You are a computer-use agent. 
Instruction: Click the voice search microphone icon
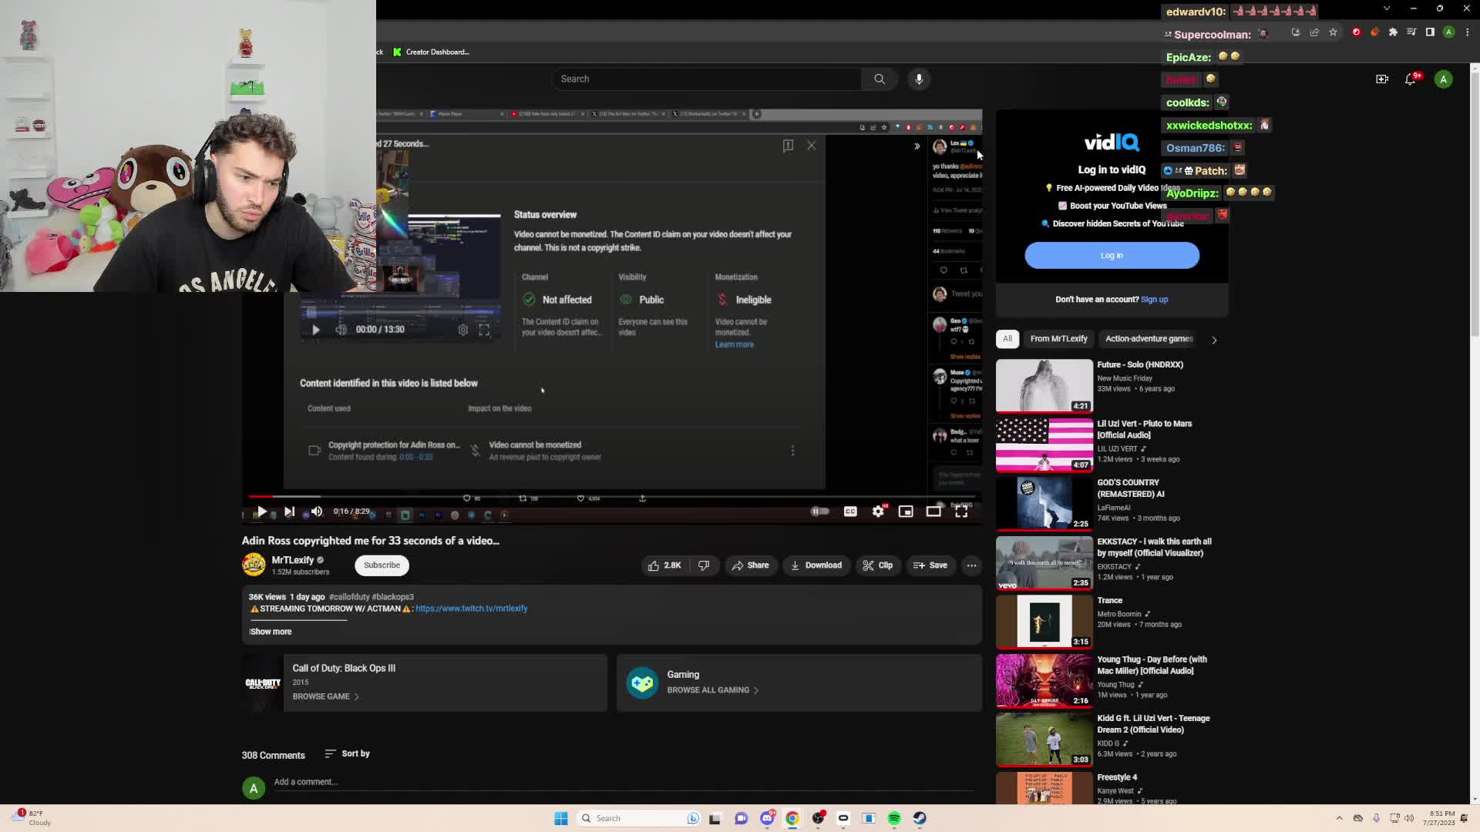click(919, 79)
